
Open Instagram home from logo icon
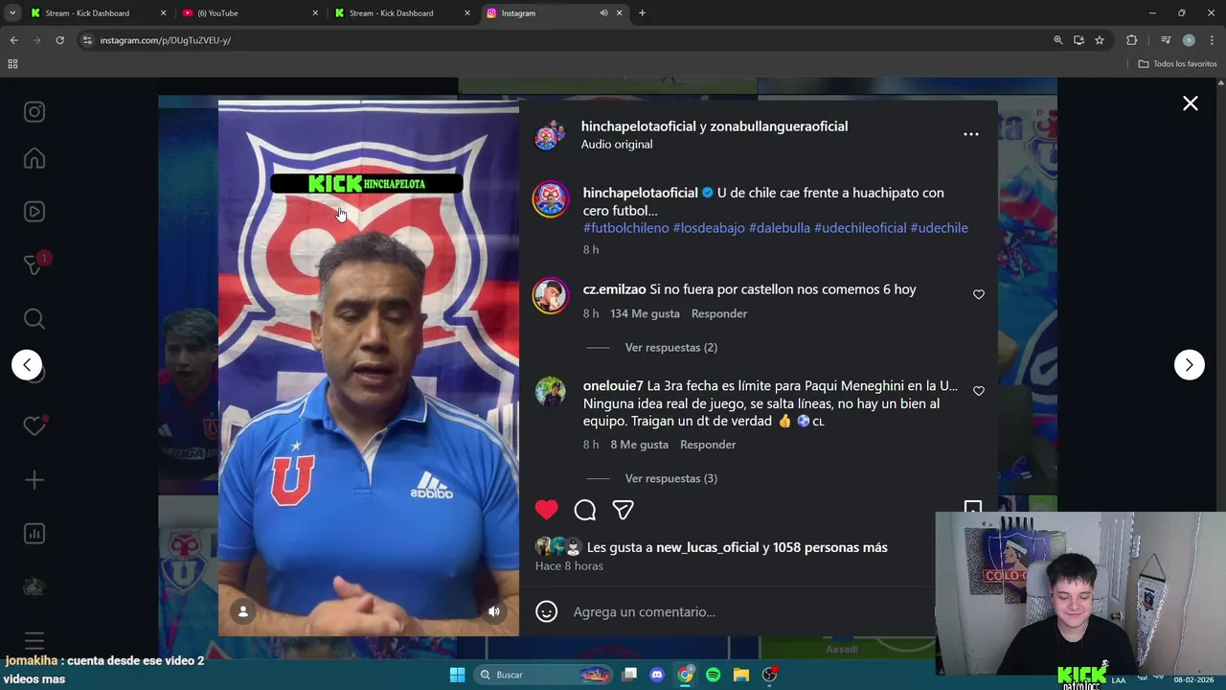[34, 112]
